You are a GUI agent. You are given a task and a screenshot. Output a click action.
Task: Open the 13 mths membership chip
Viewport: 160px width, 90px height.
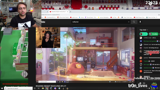pyautogui.click(x=153, y=34)
